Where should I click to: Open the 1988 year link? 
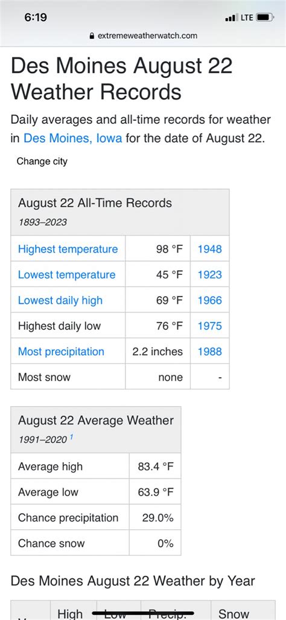[x=210, y=352]
